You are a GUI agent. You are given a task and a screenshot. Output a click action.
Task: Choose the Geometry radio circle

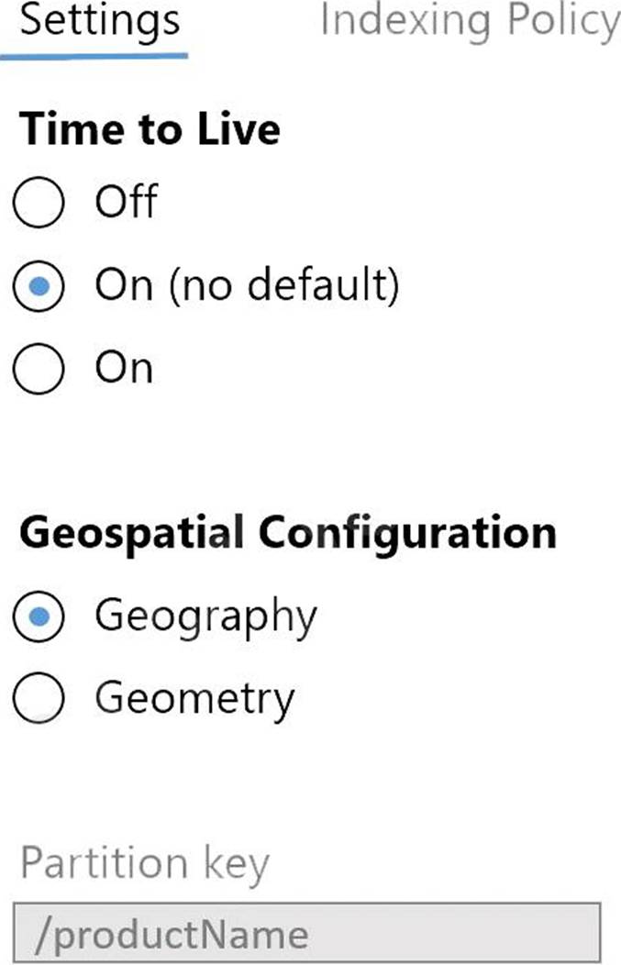tap(39, 700)
